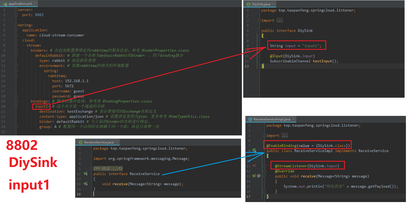Click 'SubscribableChannel testInput();' in DiySink.java

(304, 61)
